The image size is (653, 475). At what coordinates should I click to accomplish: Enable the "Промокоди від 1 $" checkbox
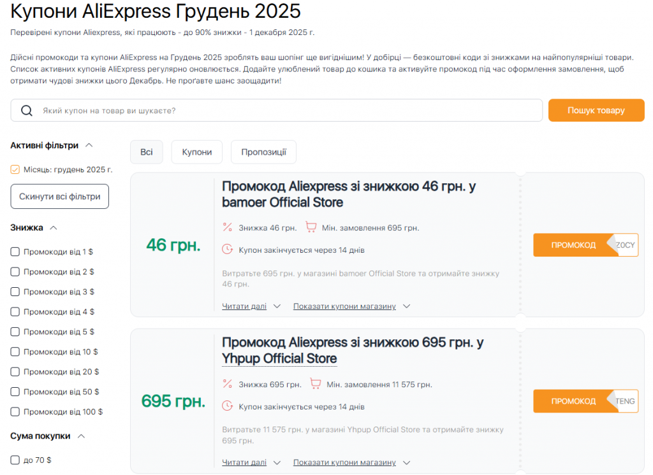pos(15,252)
